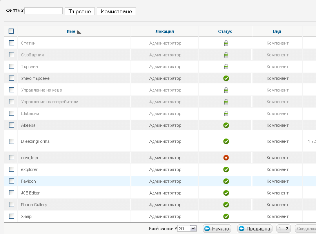Disable Умно търсене via its green status icon

(x=226, y=78)
